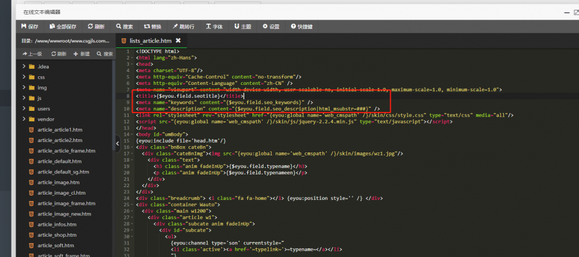The height and width of the screenshot is (257, 579).
Task: Refresh the file tree with sidebar 刷新
Action: [x=58, y=54]
